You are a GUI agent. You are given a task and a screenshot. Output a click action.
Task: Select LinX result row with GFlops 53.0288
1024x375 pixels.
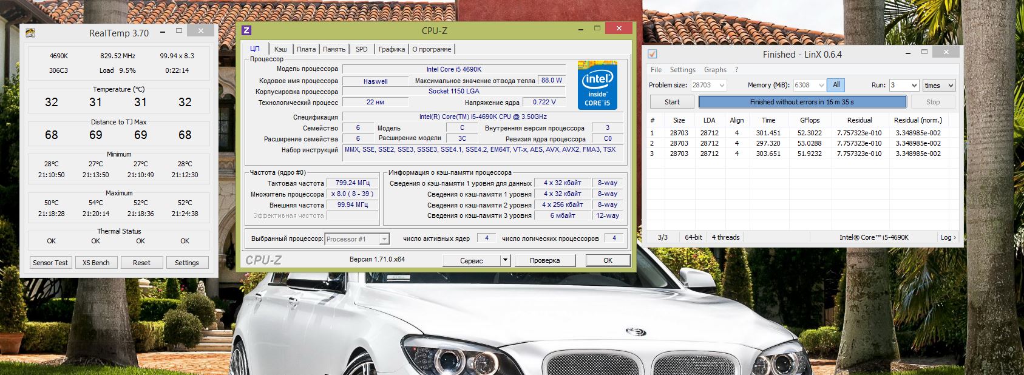pos(802,143)
